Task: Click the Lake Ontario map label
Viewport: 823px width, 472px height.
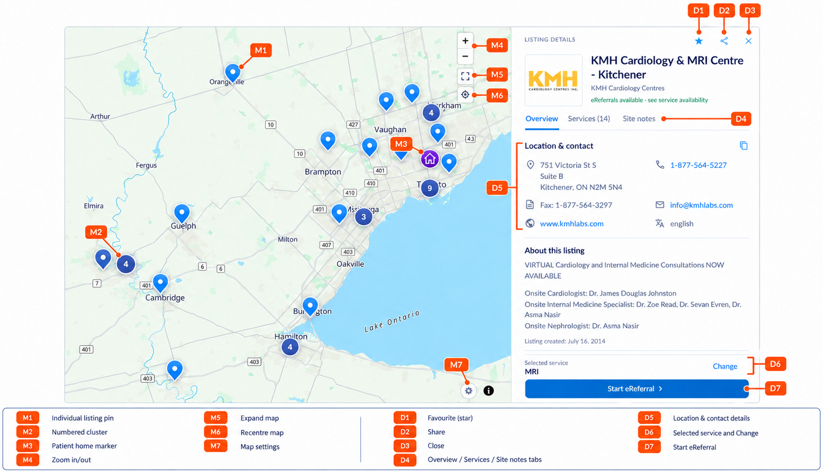Action: pos(392,321)
